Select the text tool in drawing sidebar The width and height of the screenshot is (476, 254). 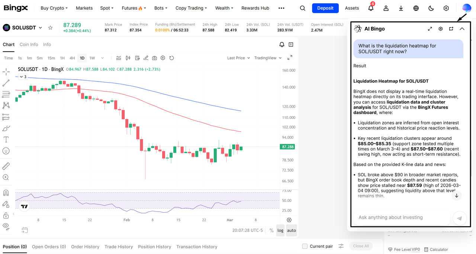pyautogui.click(x=6, y=139)
